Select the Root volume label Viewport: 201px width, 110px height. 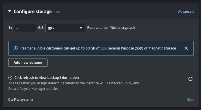pyautogui.click(x=97, y=28)
